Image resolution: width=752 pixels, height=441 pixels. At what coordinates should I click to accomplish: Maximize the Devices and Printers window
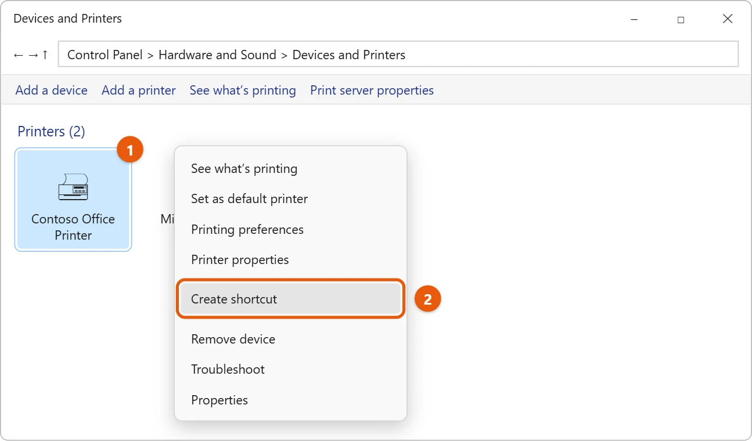pos(681,19)
